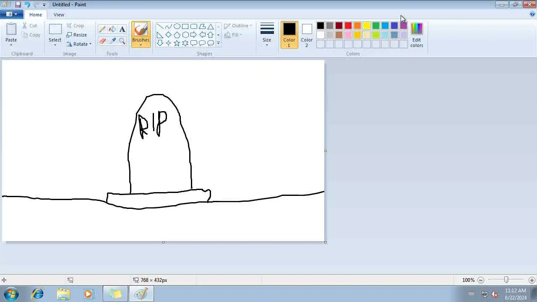The width and height of the screenshot is (537, 302).
Task: Expand the Shapes gallery list
Action: pyautogui.click(x=218, y=43)
